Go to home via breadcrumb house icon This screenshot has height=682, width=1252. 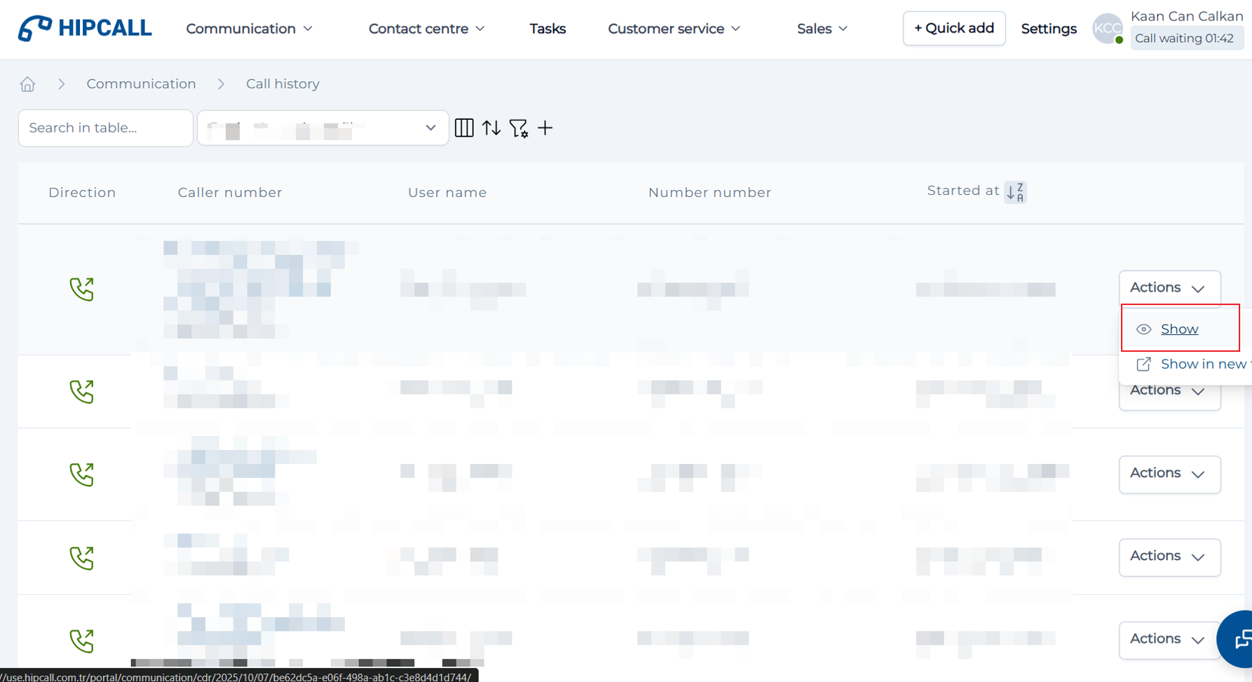coord(27,84)
